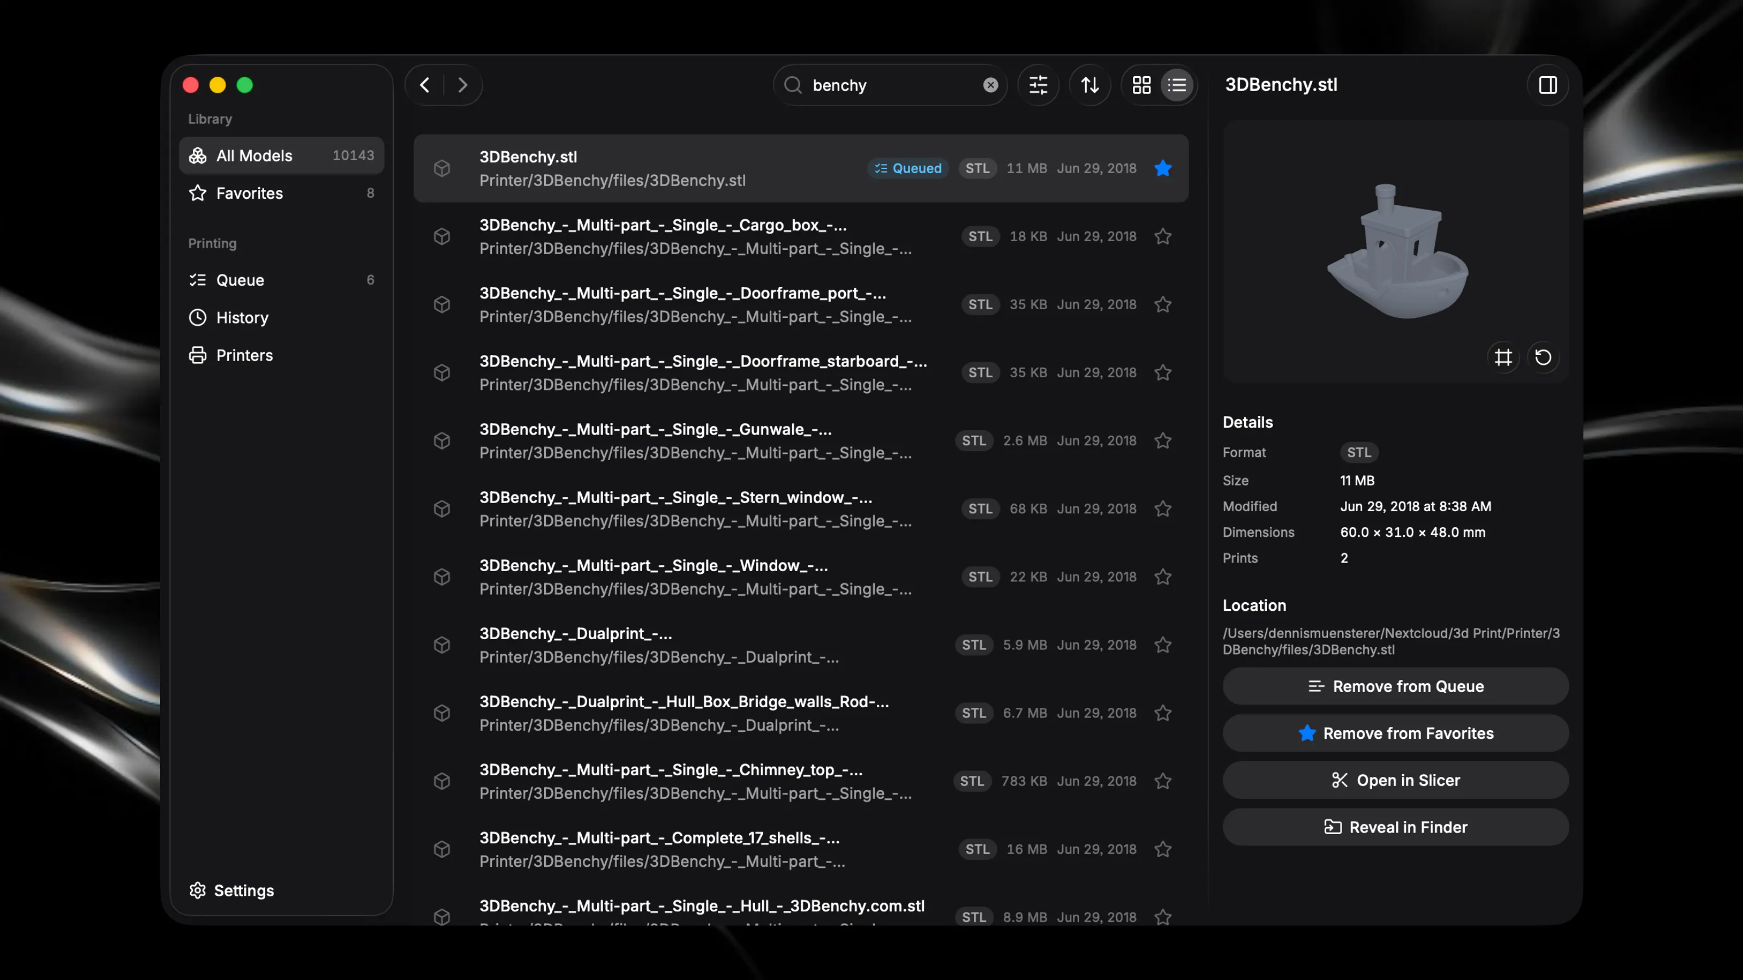Click the cube icon of Complete_17_shells row
The image size is (1743, 980).
coord(442,849)
